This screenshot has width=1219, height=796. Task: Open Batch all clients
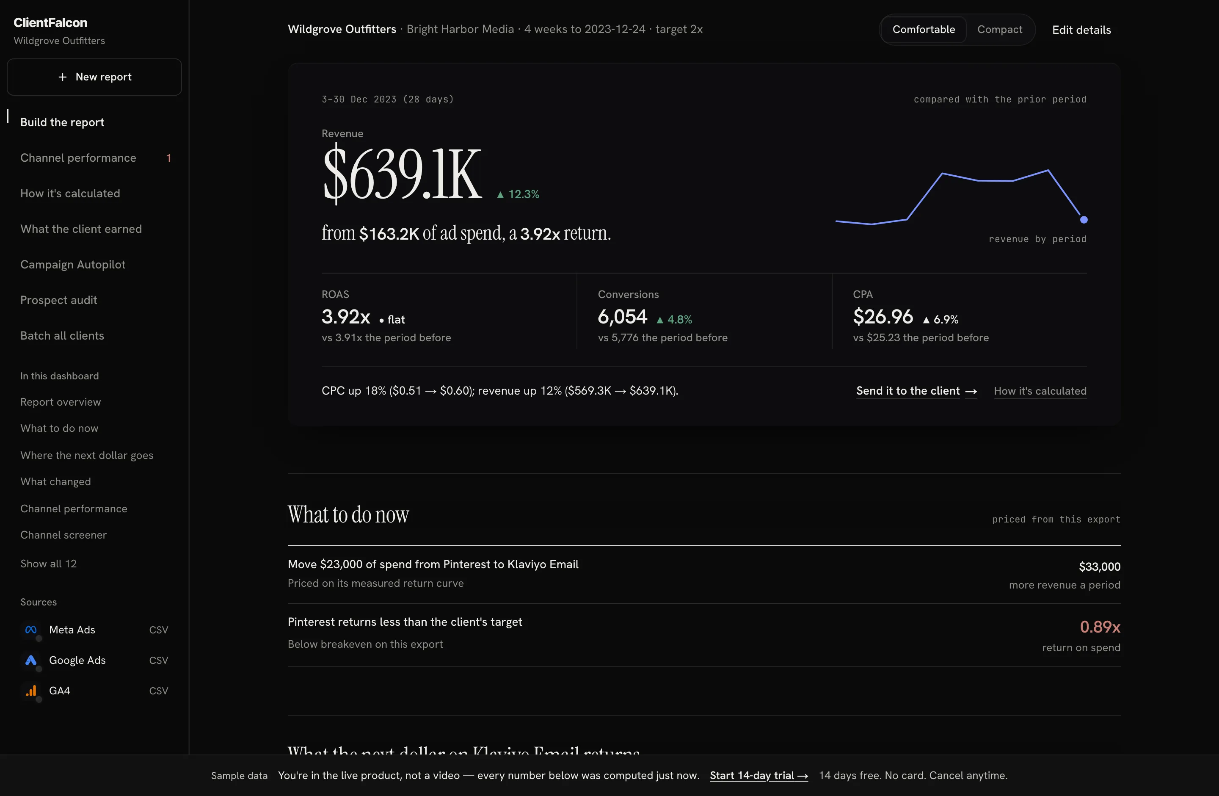click(x=94, y=335)
